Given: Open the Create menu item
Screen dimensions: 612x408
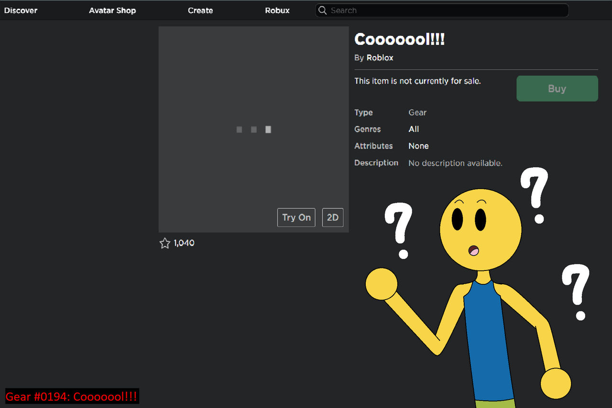Looking at the screenshot, I should (x=200, y=11).
